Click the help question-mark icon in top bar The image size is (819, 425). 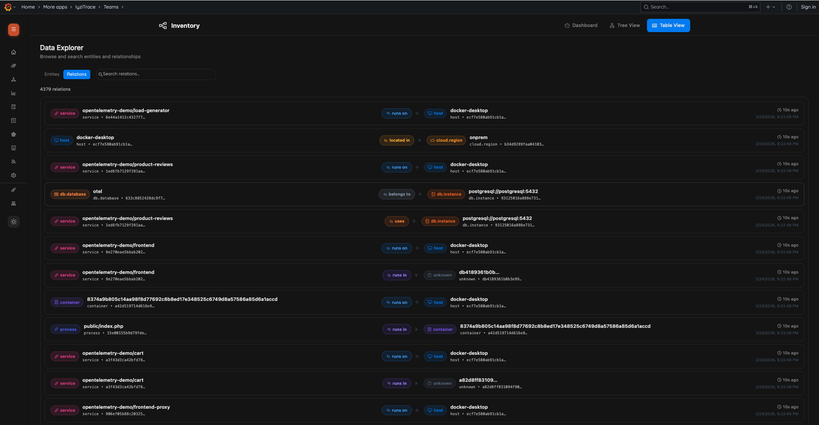tap(789, 7)
